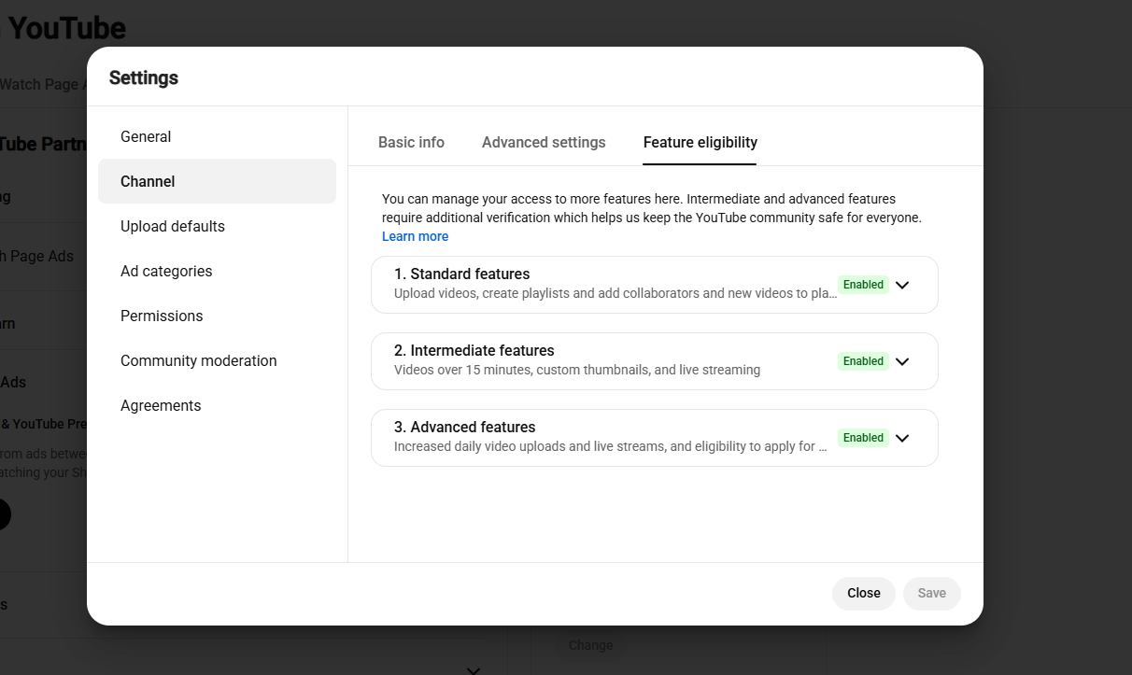Click the '3. Advanced features' heading
Image resolution: width=1132 pixels, height=675 pixels.
click(x=464, y=427)
